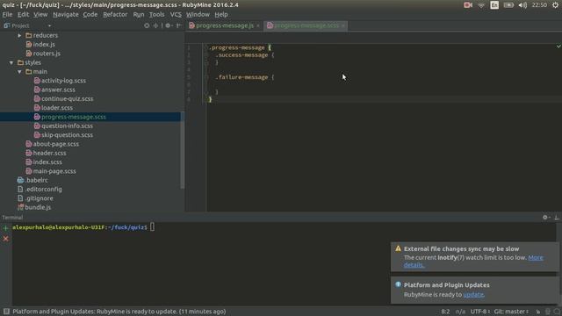Select bundle.js file
The height and width of the screenshot is (316, 562).
[x=34, y=207]
